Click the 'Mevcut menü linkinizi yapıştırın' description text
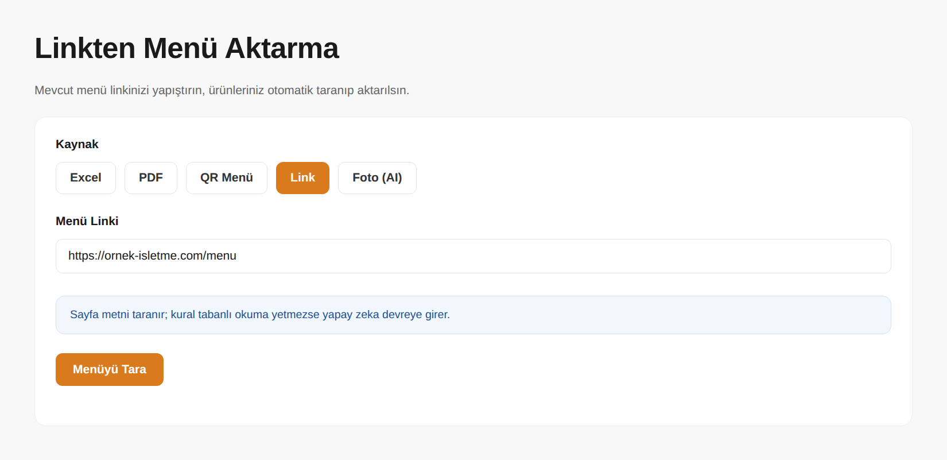The height and width of the screenshot is (460, 947). pos(222,90)
